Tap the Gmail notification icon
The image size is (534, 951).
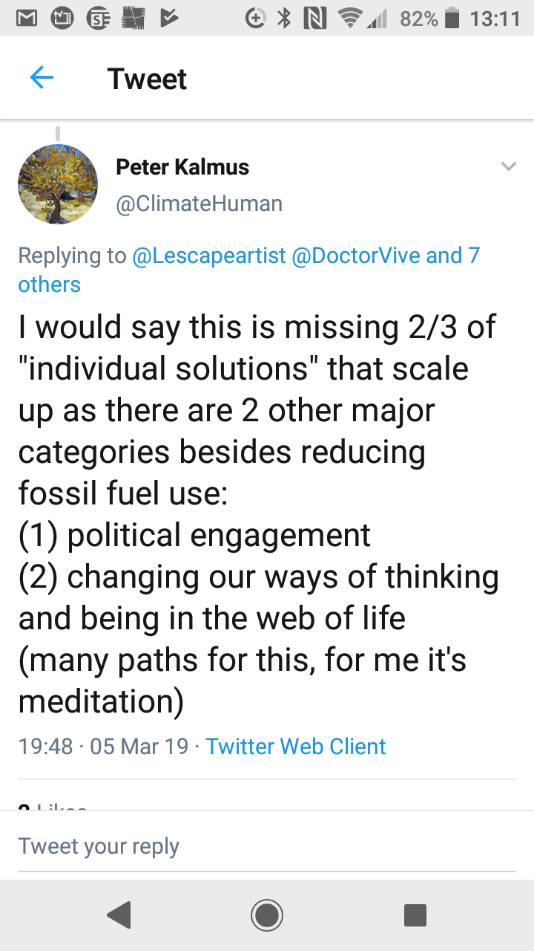tap(27, 19)
